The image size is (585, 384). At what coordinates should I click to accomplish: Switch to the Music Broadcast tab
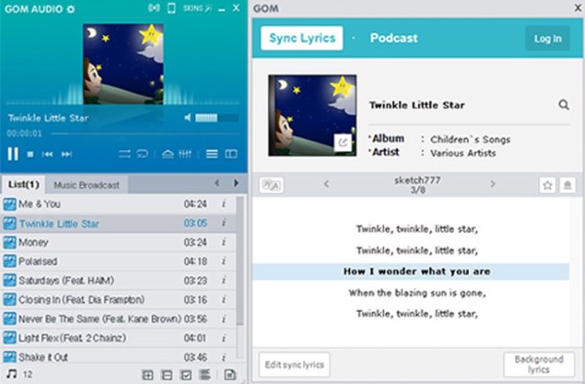[x=87, y=185]
